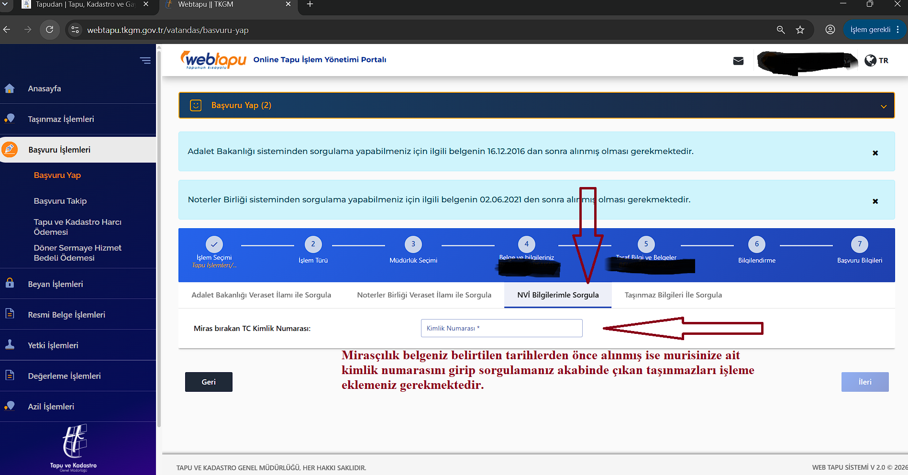Go to step 6 Bilgilendirme
Image resolution: width=908 pixels, height=475 pixels.
757,244
